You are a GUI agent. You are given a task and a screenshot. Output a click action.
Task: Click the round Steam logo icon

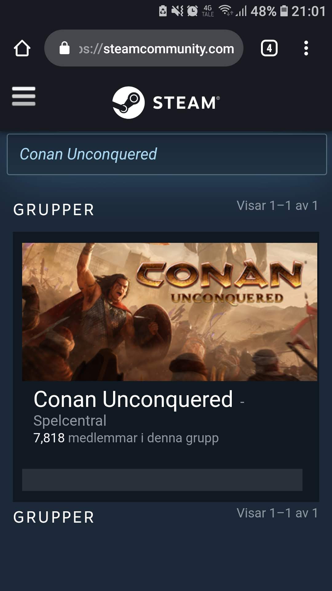[128, 103]
